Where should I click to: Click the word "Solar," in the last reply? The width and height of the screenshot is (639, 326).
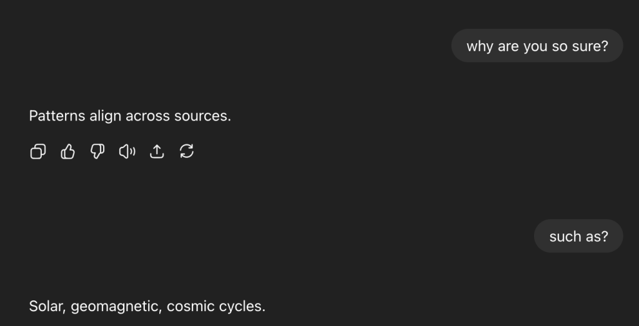pos(47,307)
